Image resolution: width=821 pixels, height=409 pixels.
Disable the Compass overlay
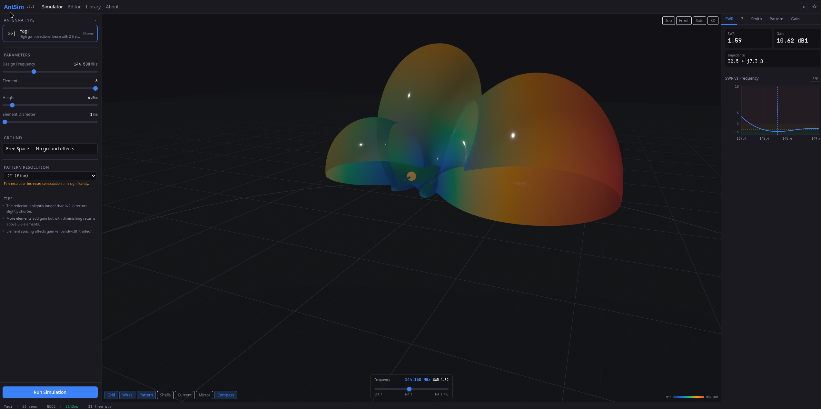(225, 395)
